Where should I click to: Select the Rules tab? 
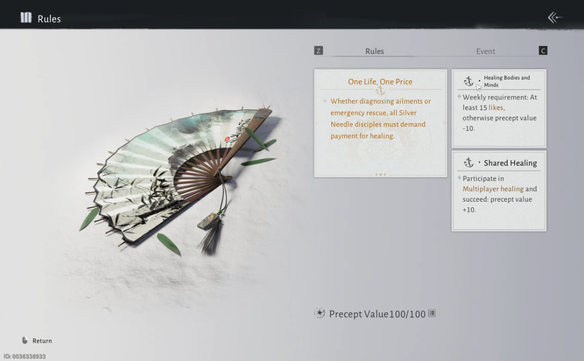[374, 51]
